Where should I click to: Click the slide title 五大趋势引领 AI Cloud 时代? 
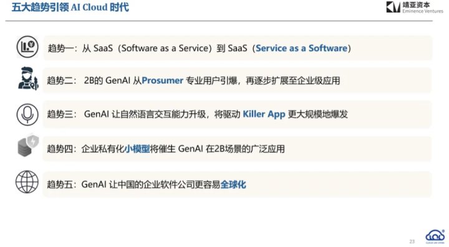[x=70, y=7]
